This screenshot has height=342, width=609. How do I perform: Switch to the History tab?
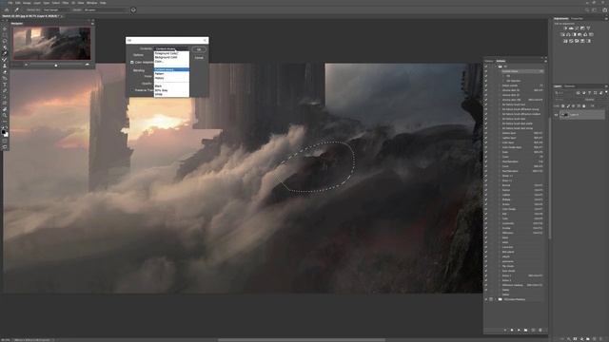pyautogui.click(x=489, y=61)
